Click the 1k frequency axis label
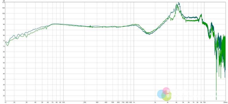Screen dimensions: 228x104 pyautogui.click(x=134, y=102)
